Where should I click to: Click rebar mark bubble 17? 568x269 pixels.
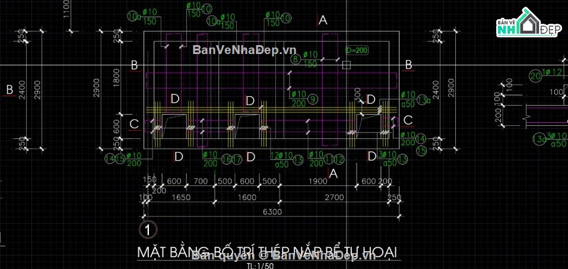click(237, 159)
